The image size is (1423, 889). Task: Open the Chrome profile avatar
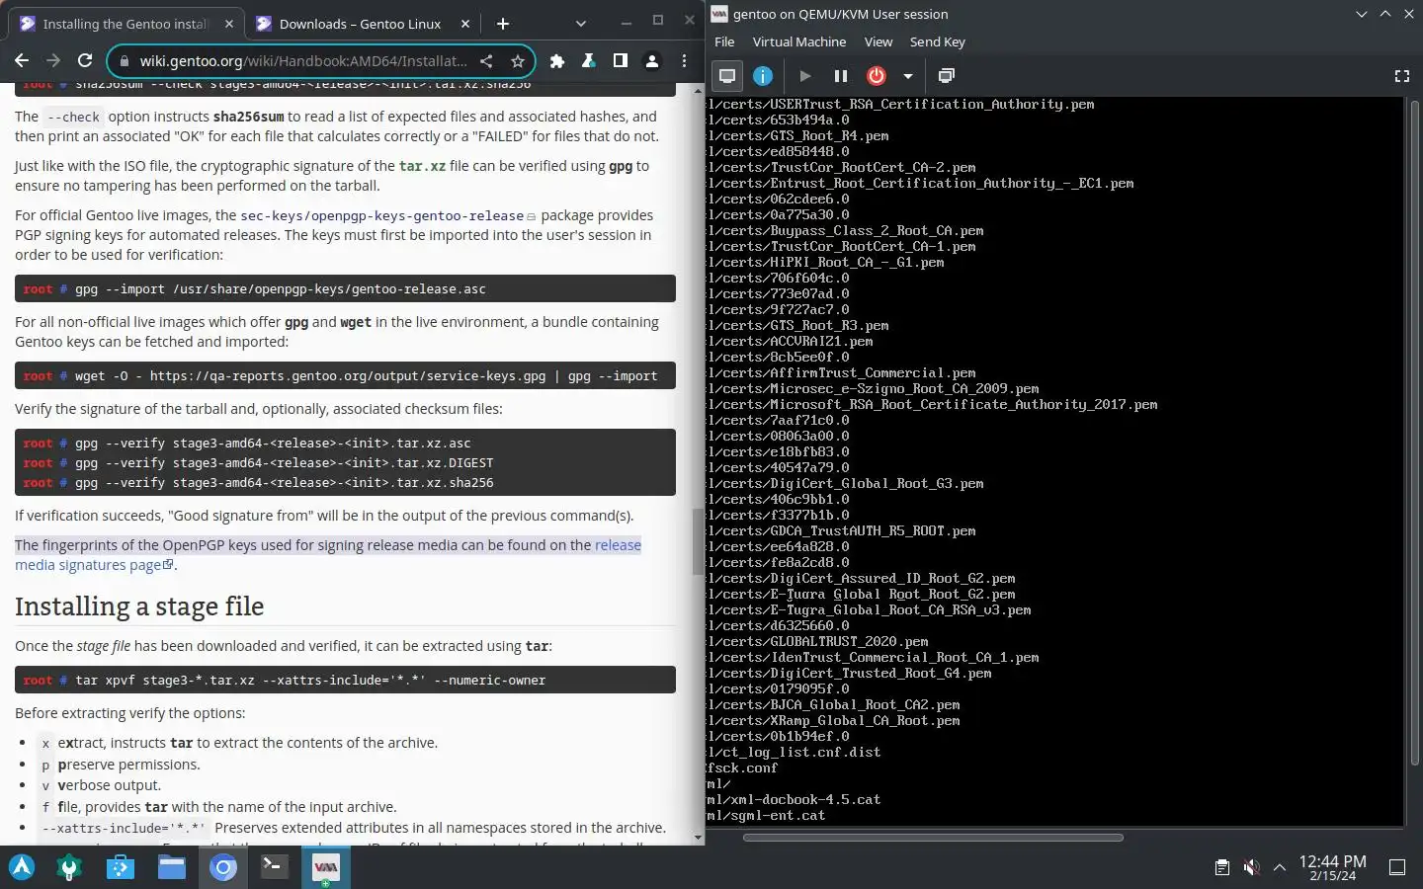click(x=652, y=61)
